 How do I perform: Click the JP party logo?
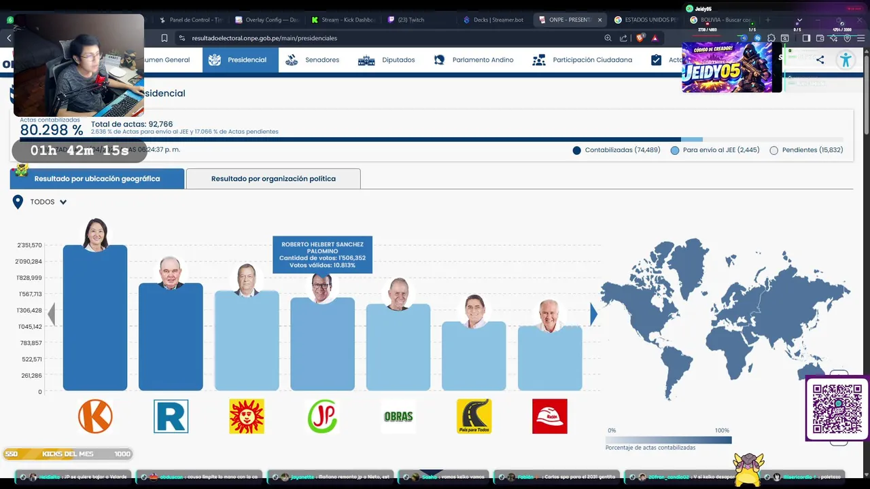click(x=322, y=416)
